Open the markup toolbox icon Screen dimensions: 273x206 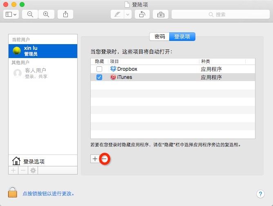coord(161,14)
